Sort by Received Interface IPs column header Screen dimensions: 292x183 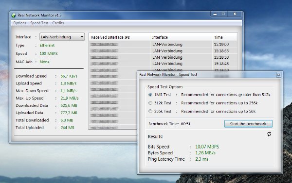click(120, 37)
